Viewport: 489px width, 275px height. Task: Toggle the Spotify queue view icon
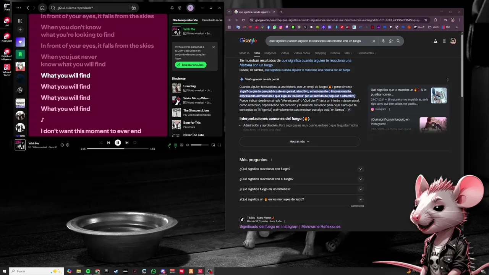point(176,145)
